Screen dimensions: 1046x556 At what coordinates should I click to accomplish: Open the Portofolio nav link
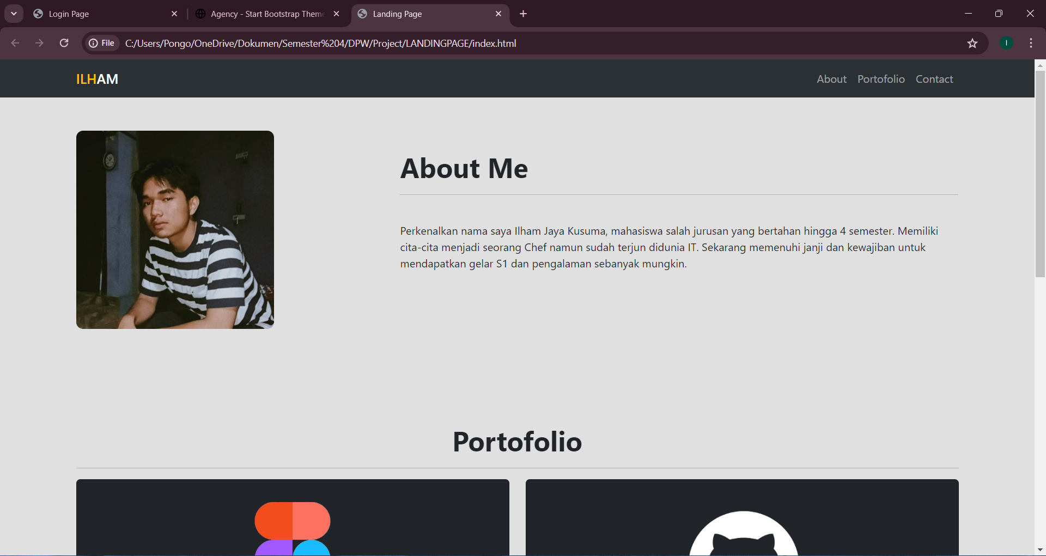click(881, 79)
